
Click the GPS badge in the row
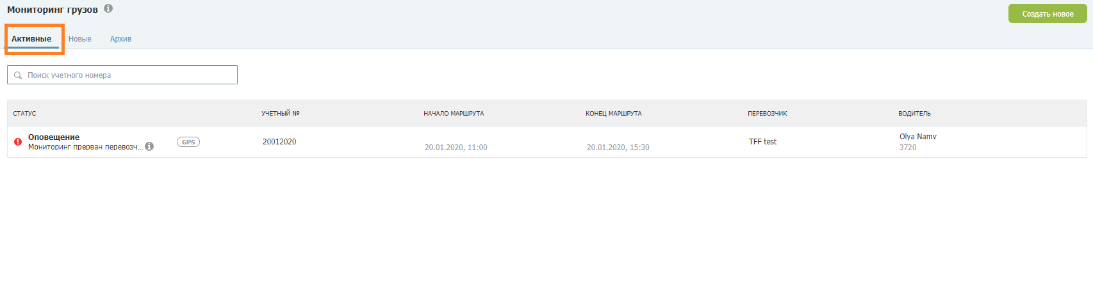point(188,142)
